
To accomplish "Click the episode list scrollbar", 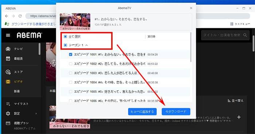I will click(x=191, y=47).
